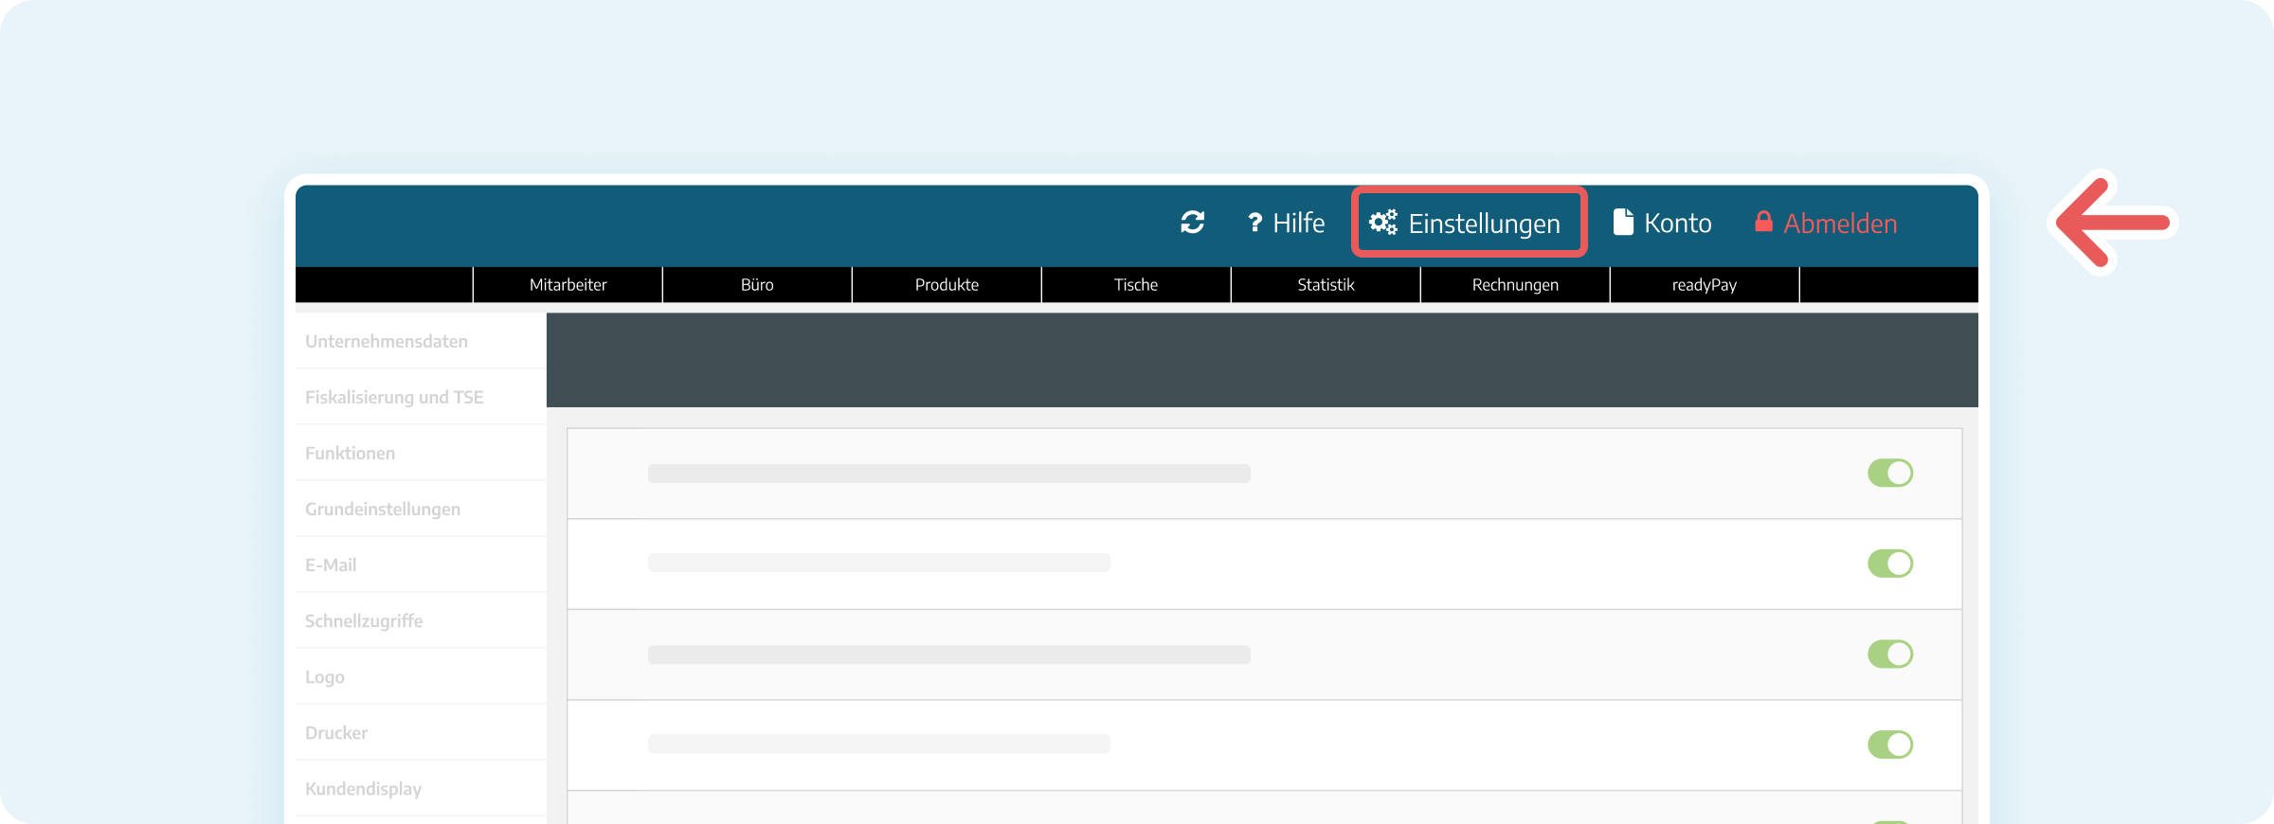Open Hilfe via question mark icon
Screen dimensions: 2274x824
(x=1254, y=223)
